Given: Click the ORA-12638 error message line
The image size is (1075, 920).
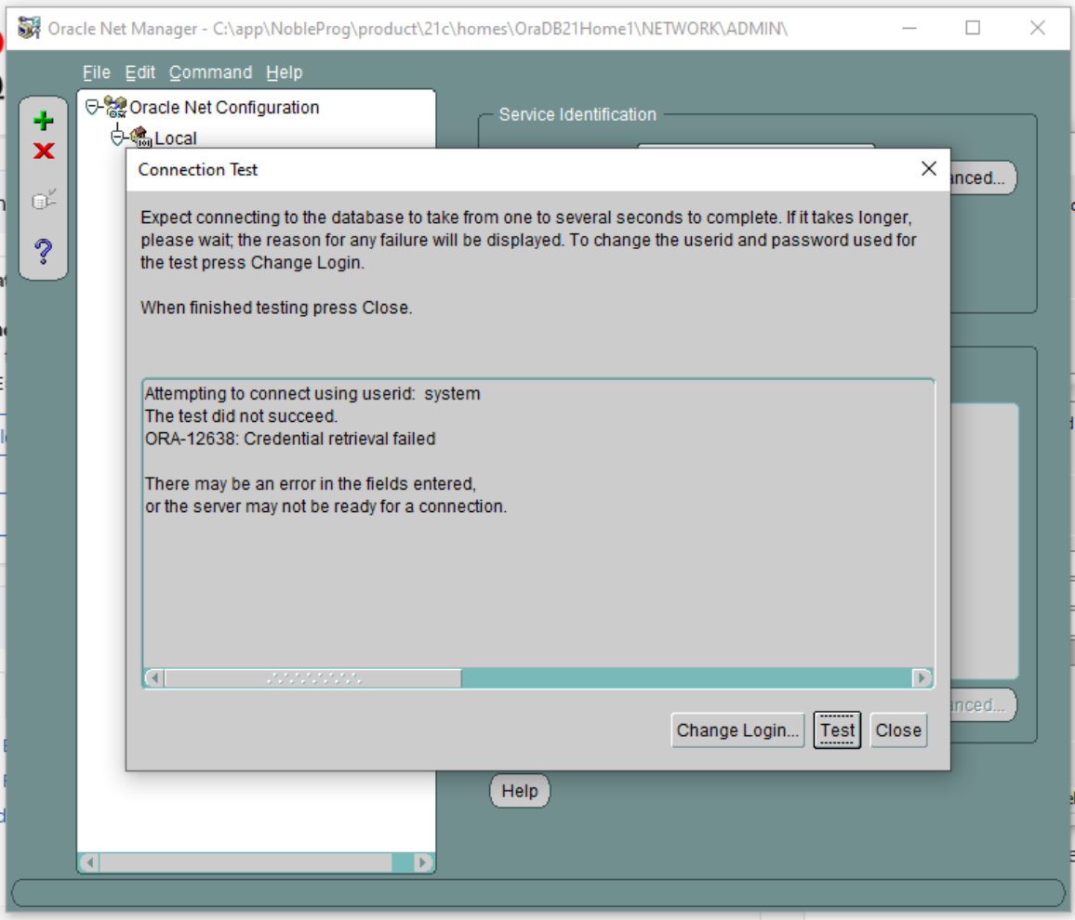Looking at the screenshot, I should [x=290, y=439].
